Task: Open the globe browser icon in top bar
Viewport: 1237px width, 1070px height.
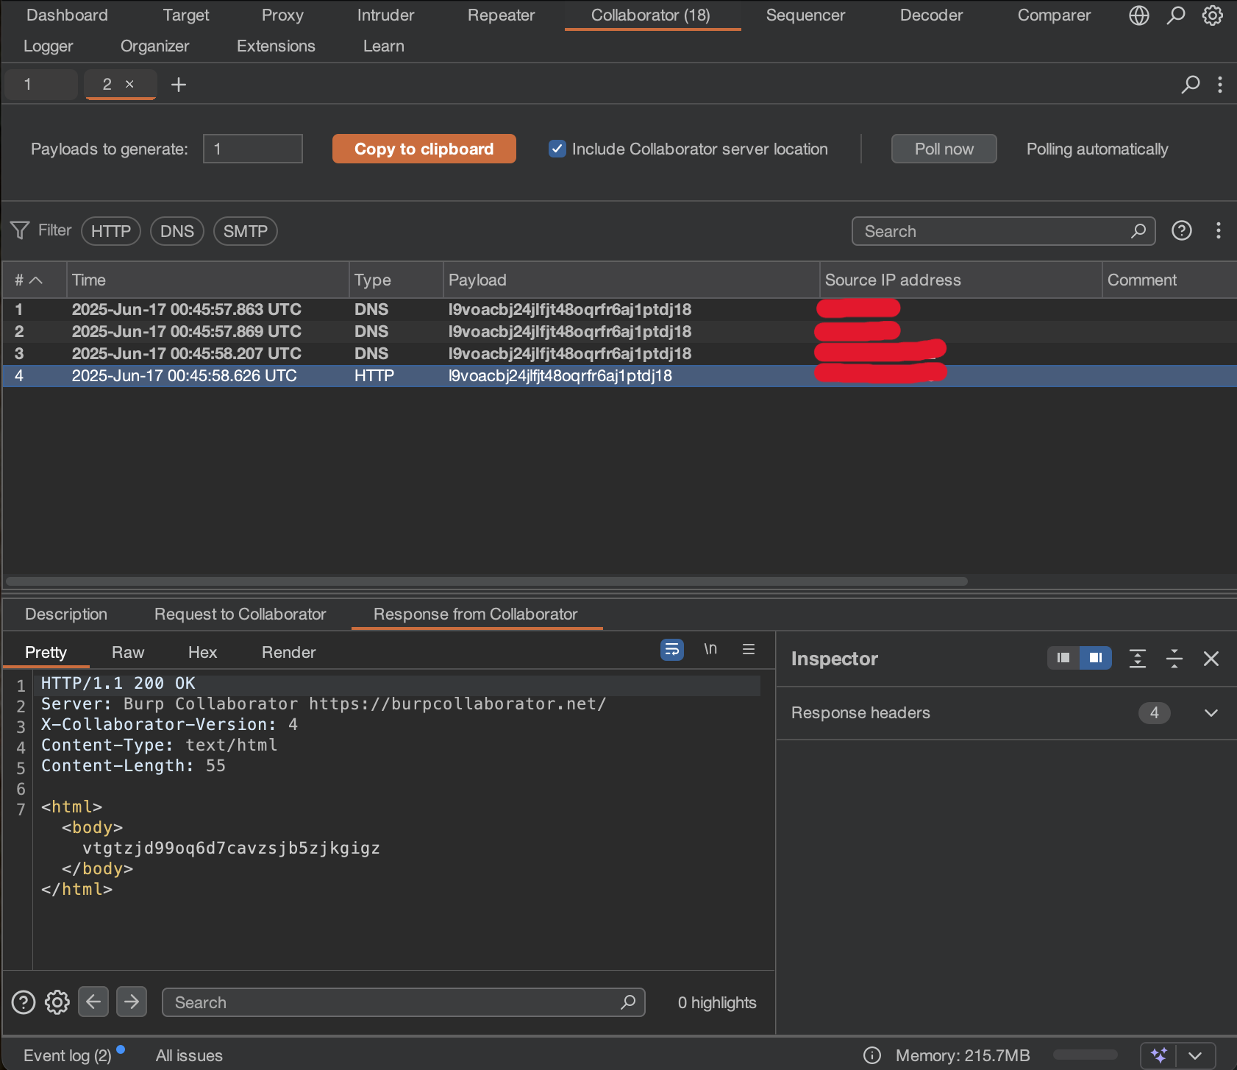Action: [x=1138, y=15]
